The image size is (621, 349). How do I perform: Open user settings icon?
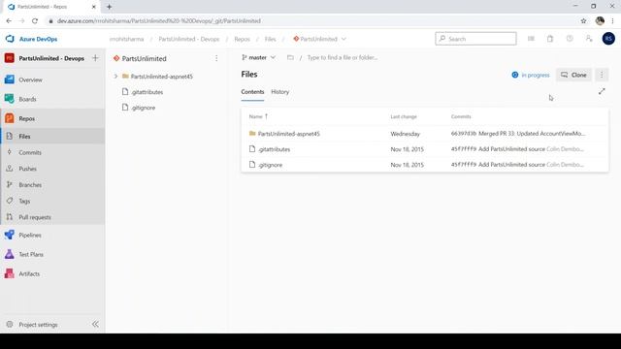click(589, 39)
